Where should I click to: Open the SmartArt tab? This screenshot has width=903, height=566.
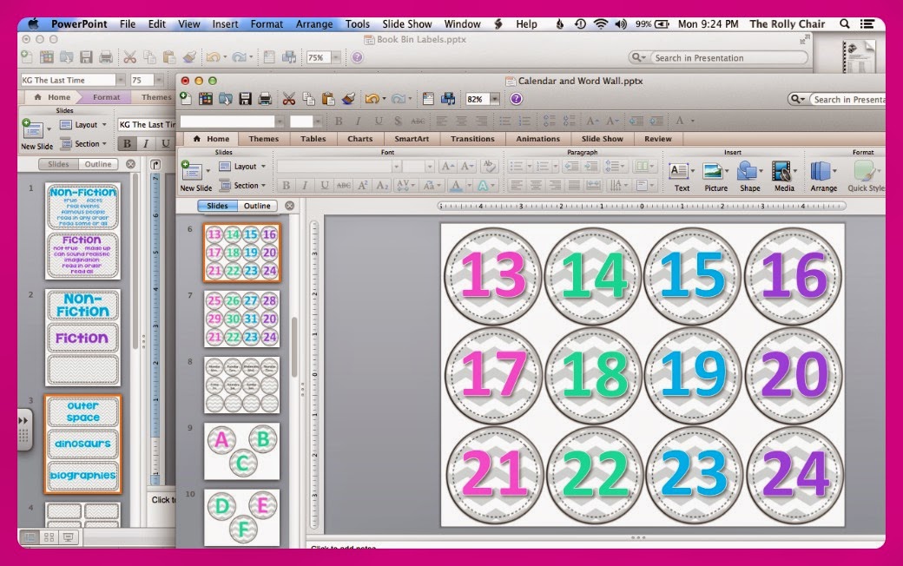[412, 139]
